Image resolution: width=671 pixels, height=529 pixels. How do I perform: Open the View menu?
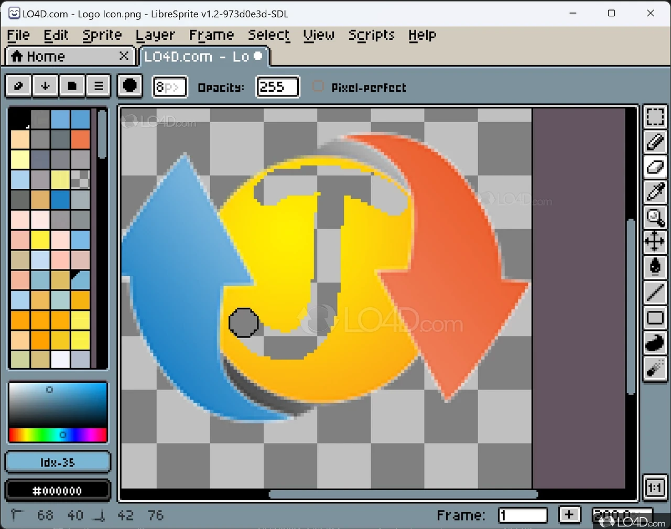(319, 35)
